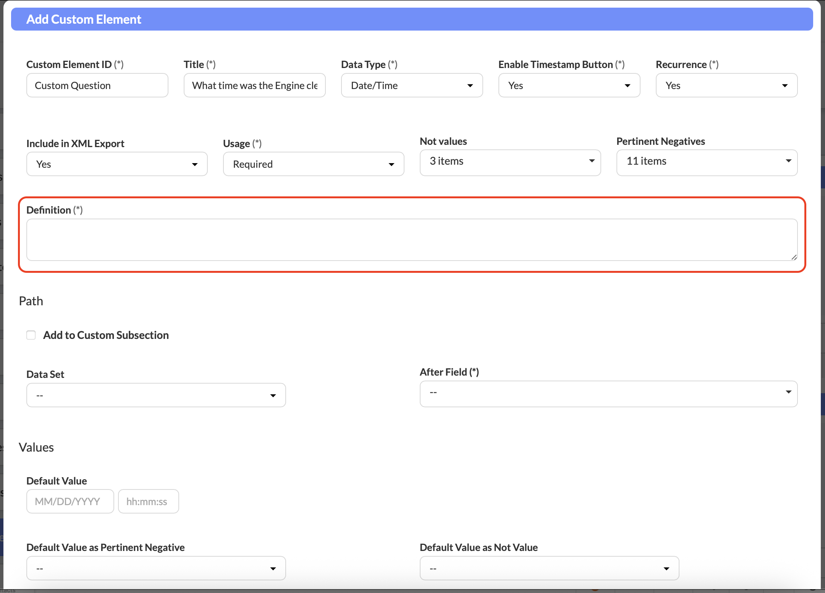
Task: Open the Data Set dropdown
Action: point(156,395)
